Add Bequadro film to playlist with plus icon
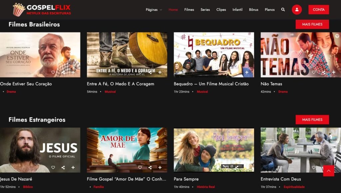This screenshot has width=341, height=193. [x=247, y=72]
